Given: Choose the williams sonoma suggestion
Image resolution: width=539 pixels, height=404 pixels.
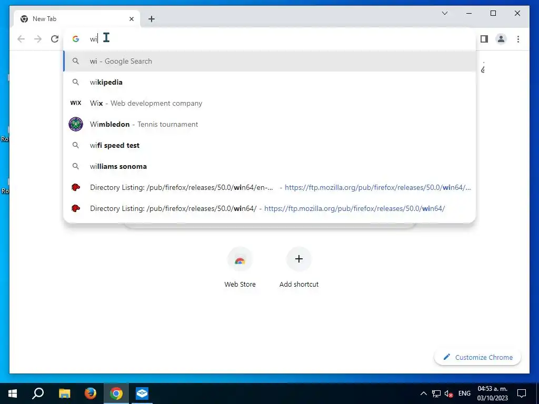Looking at the screenshot, I should pyautogui.click(x=269, y=166).
